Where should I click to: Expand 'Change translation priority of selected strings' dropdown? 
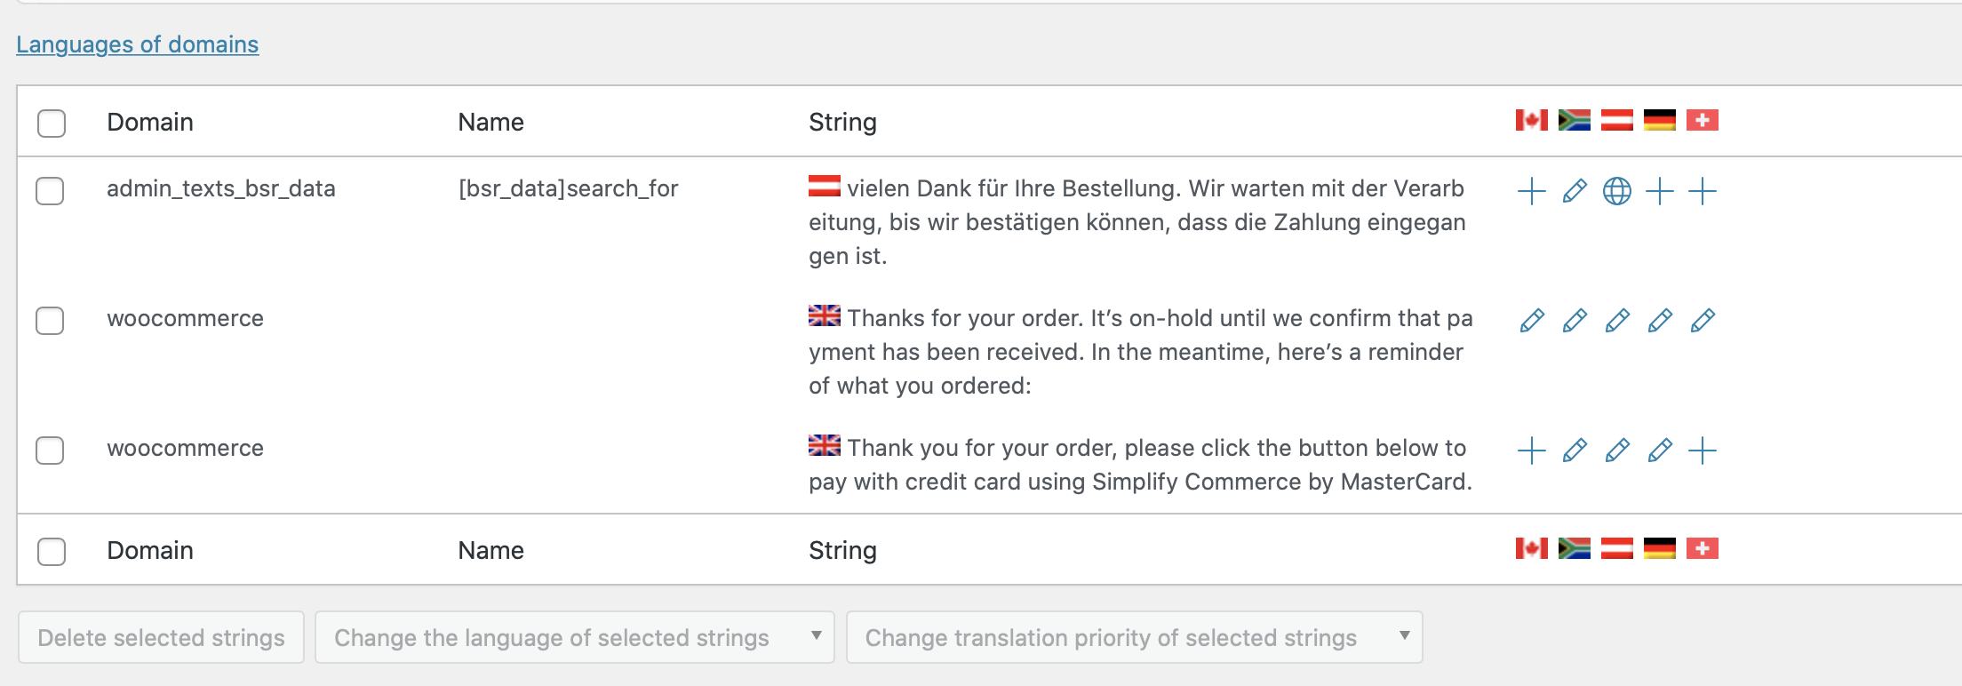click(x=1135, y=637)
